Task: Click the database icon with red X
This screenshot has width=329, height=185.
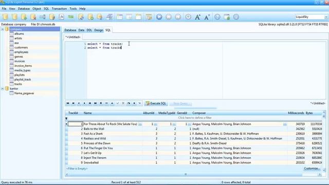Action: point(33,17)
